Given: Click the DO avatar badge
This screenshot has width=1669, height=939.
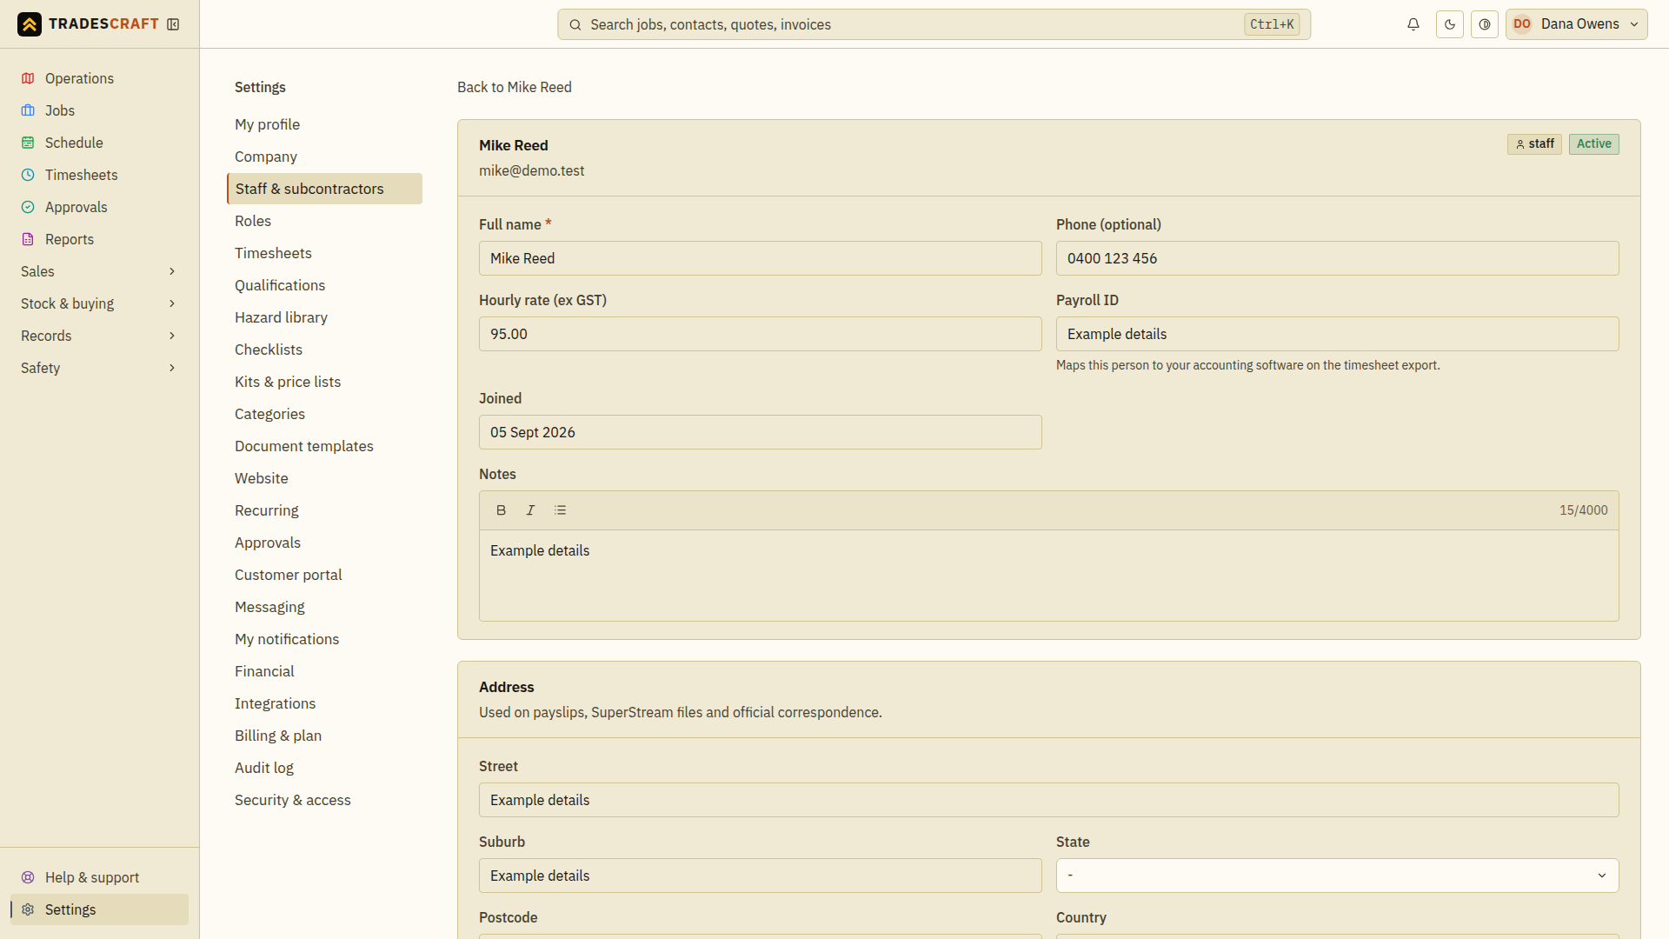Looking at the screenshot, I should tap(1522, 24).
